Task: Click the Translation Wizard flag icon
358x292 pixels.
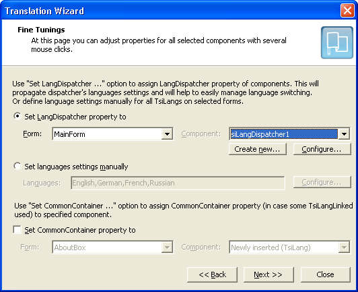Action: [337, 42]
